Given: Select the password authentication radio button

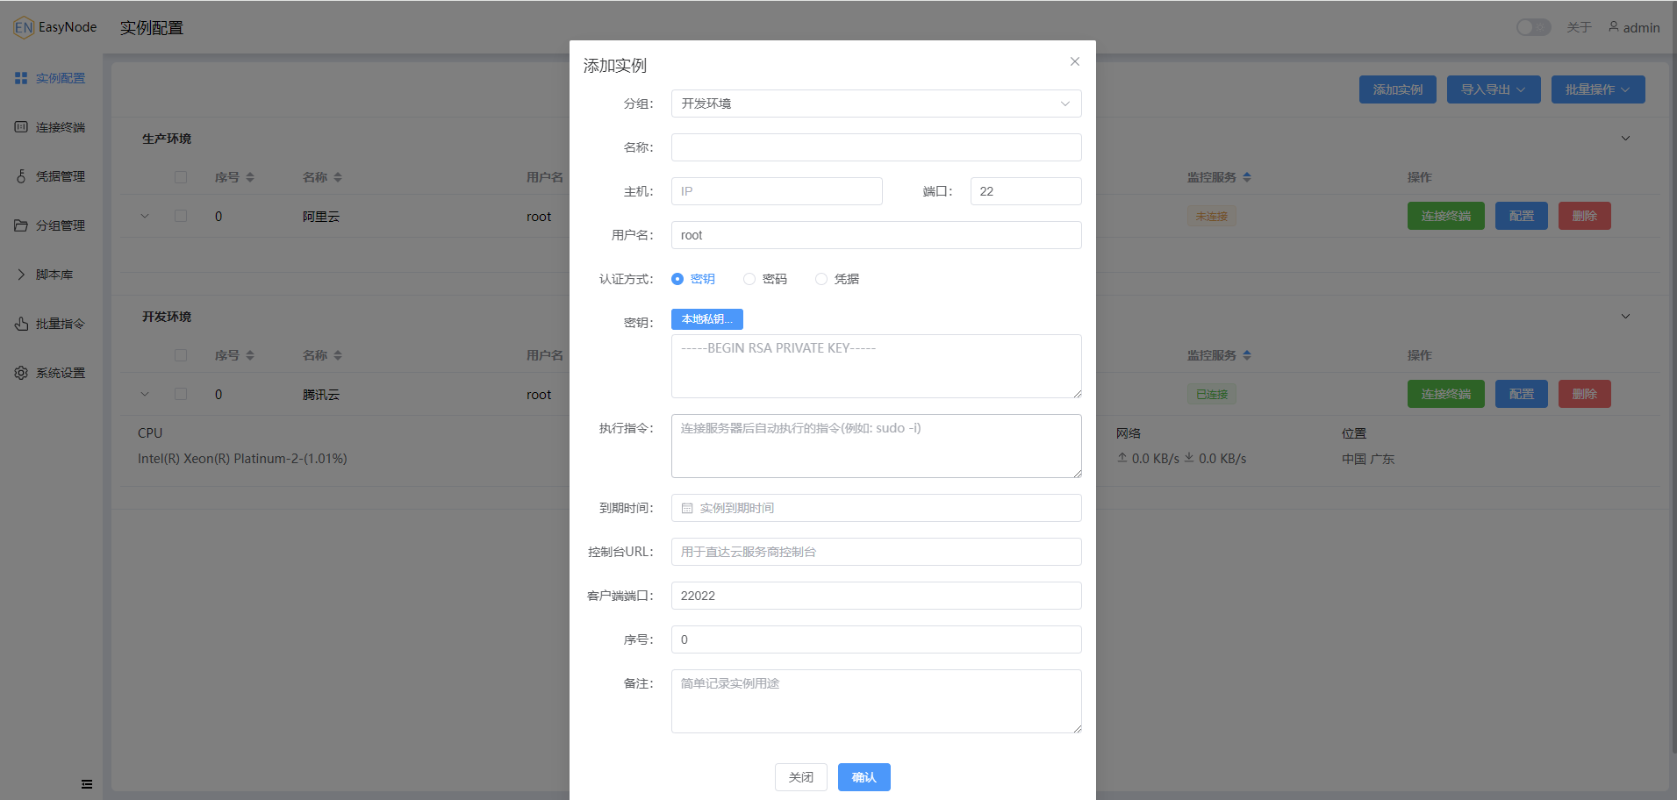Looking at the screenshot, I should pos(749,279).
